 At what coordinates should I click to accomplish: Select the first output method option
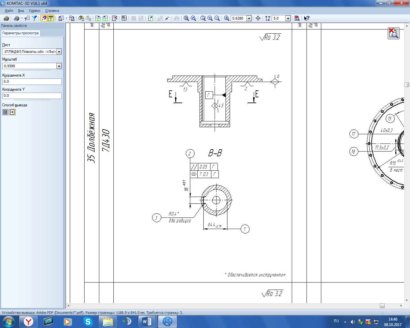tap(5, 112)
